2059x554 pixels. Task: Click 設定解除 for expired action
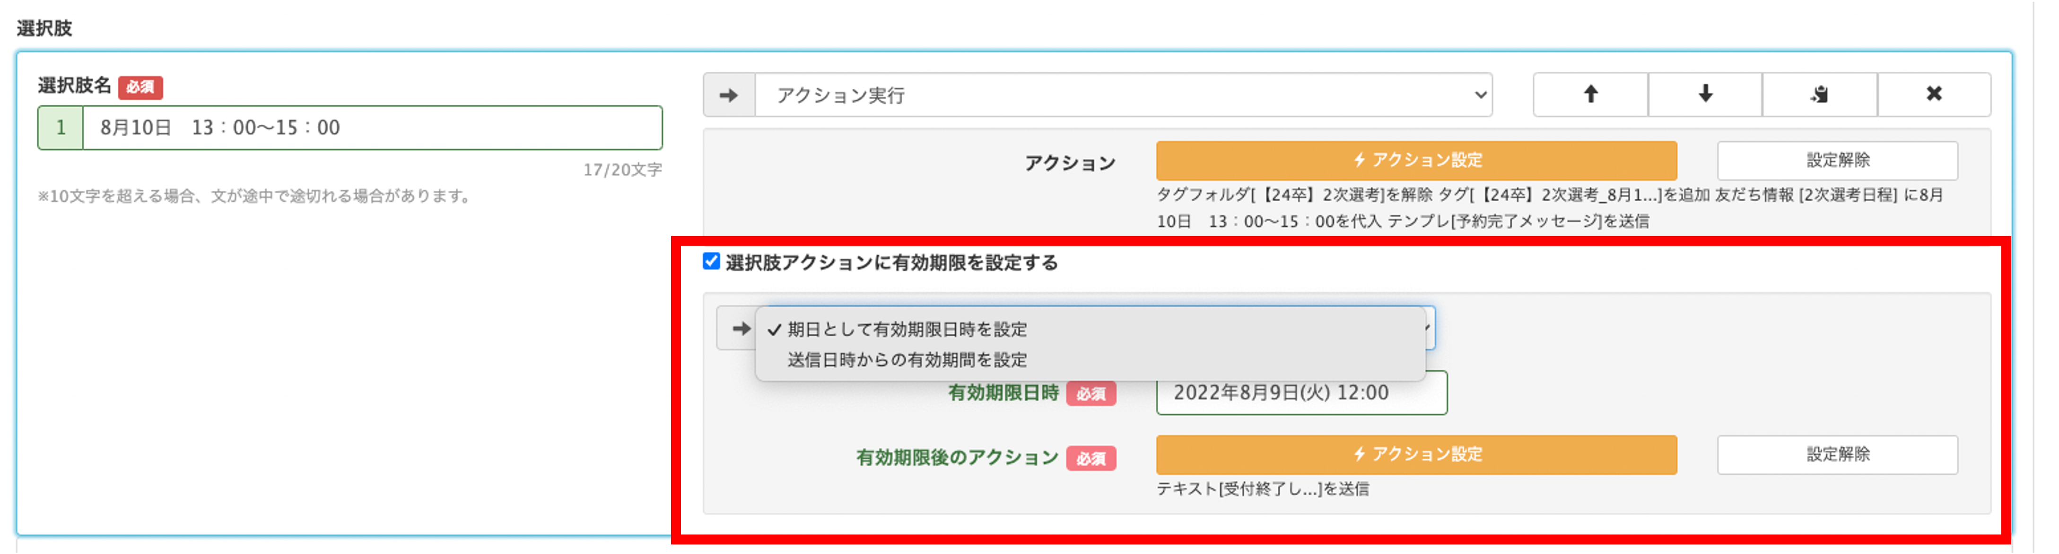tap(1837, 454)
